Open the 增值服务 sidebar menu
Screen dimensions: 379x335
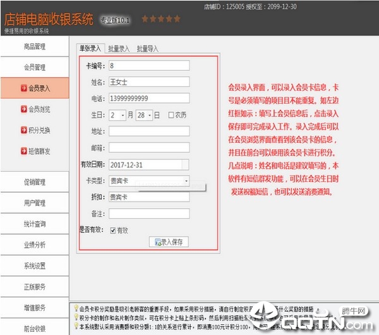click(x=35, y=308)
